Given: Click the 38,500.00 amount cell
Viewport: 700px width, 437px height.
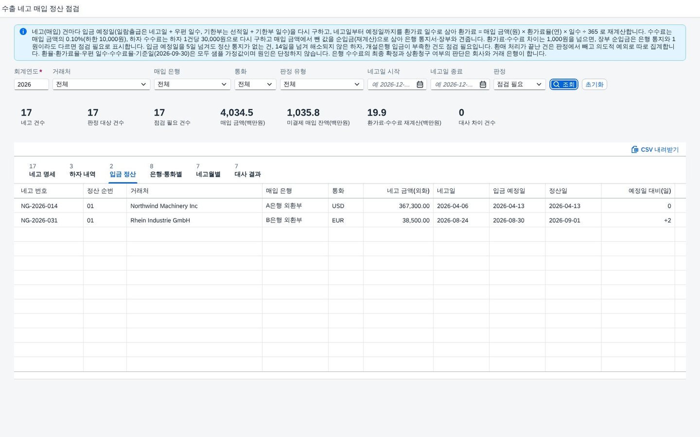Looking at the screenshot, I should coord(398,220).
